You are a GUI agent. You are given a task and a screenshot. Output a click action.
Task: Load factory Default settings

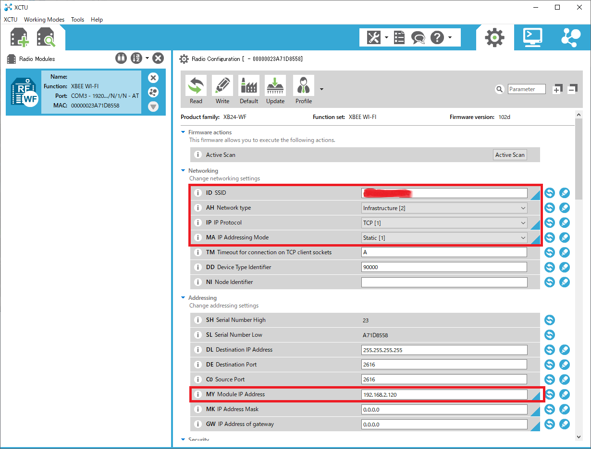[249, 89]
